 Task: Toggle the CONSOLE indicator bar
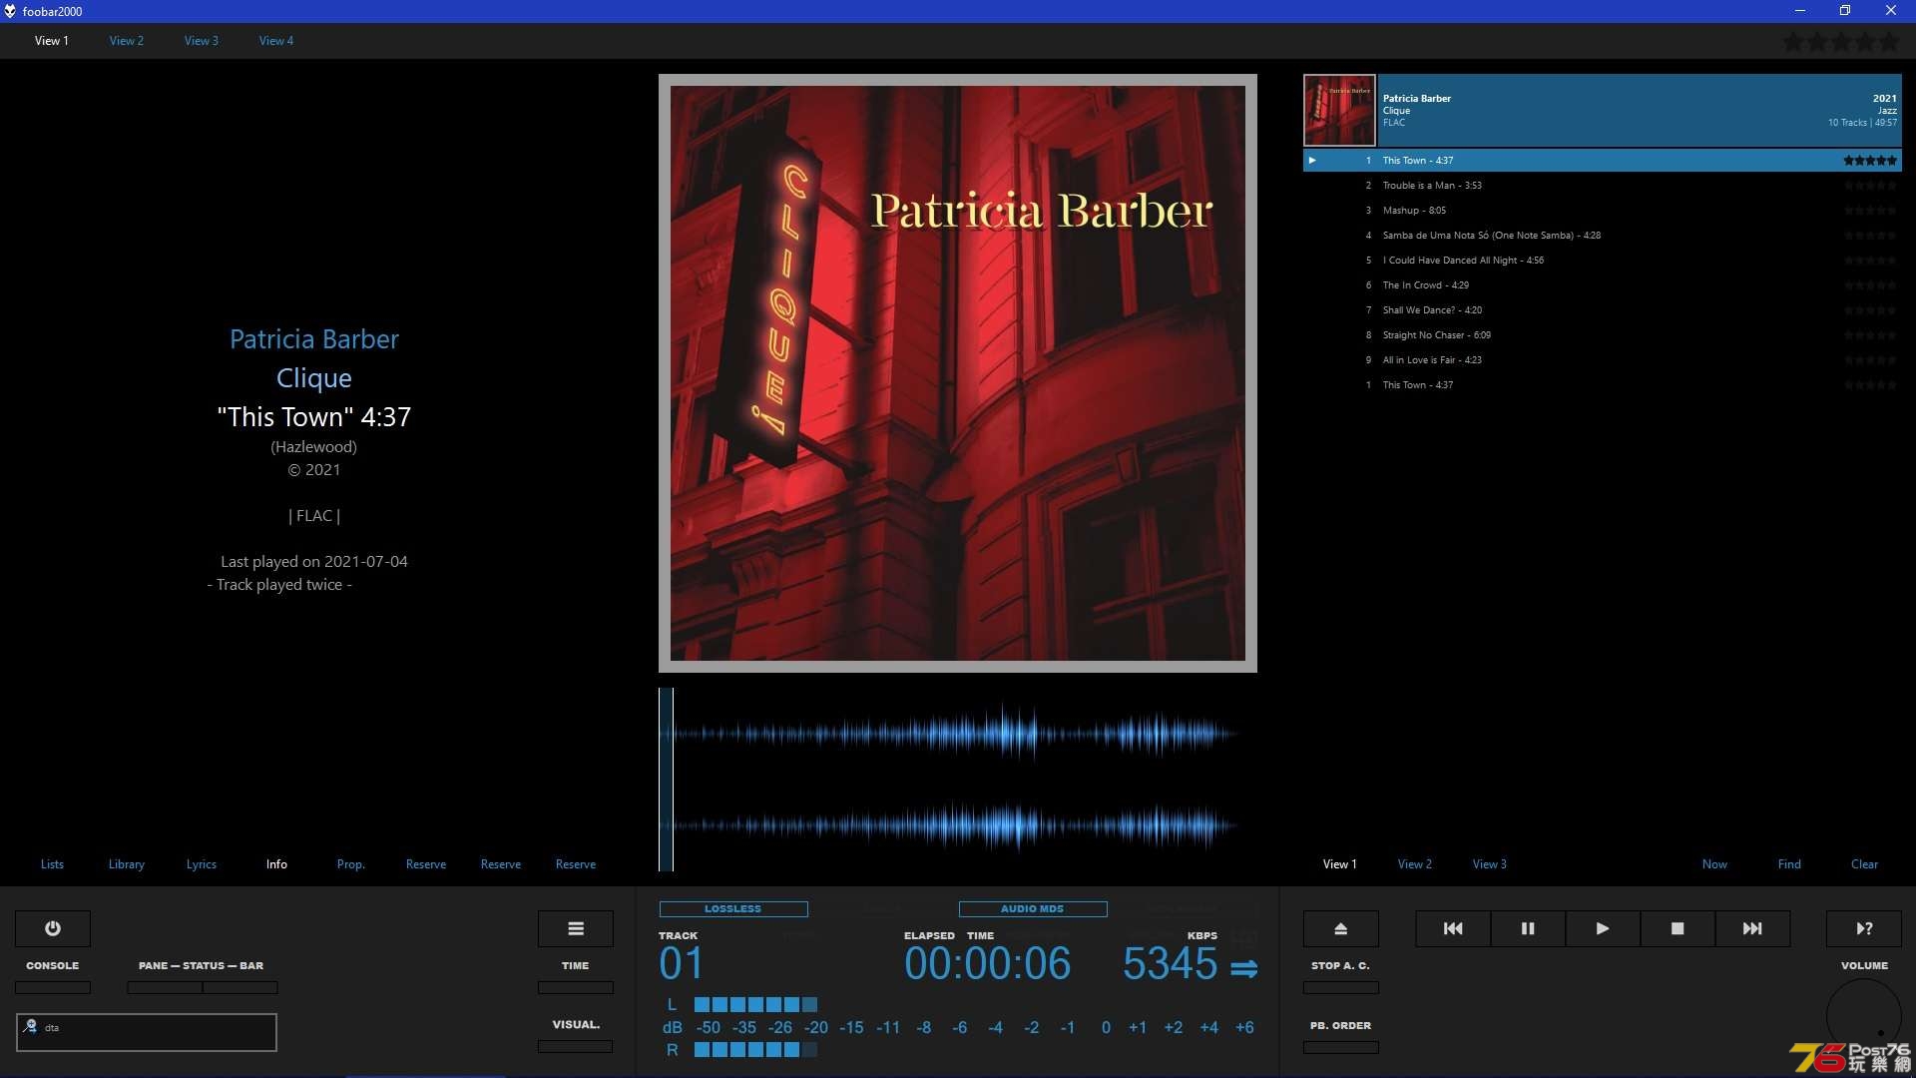click(x=53, y=987)
